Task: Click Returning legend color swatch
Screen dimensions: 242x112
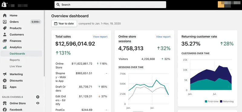Action: click(x=221, y=101)
